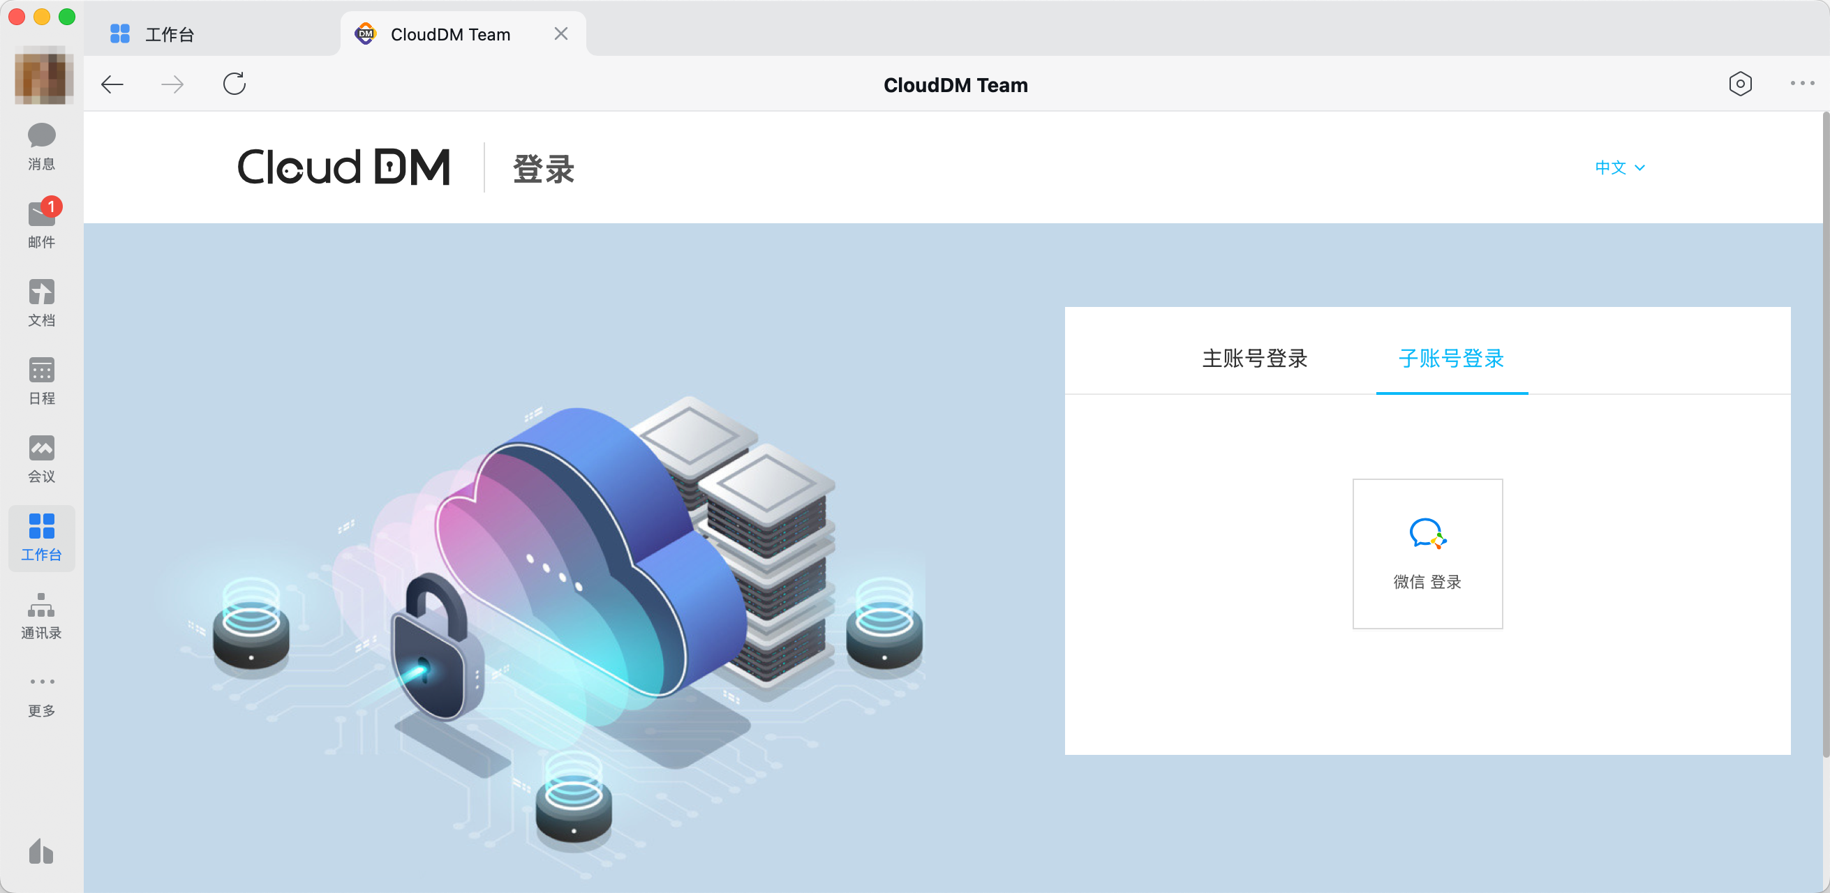1830x893 pixels.
Task: Go back using the left arrow
Action: point(112,84)
